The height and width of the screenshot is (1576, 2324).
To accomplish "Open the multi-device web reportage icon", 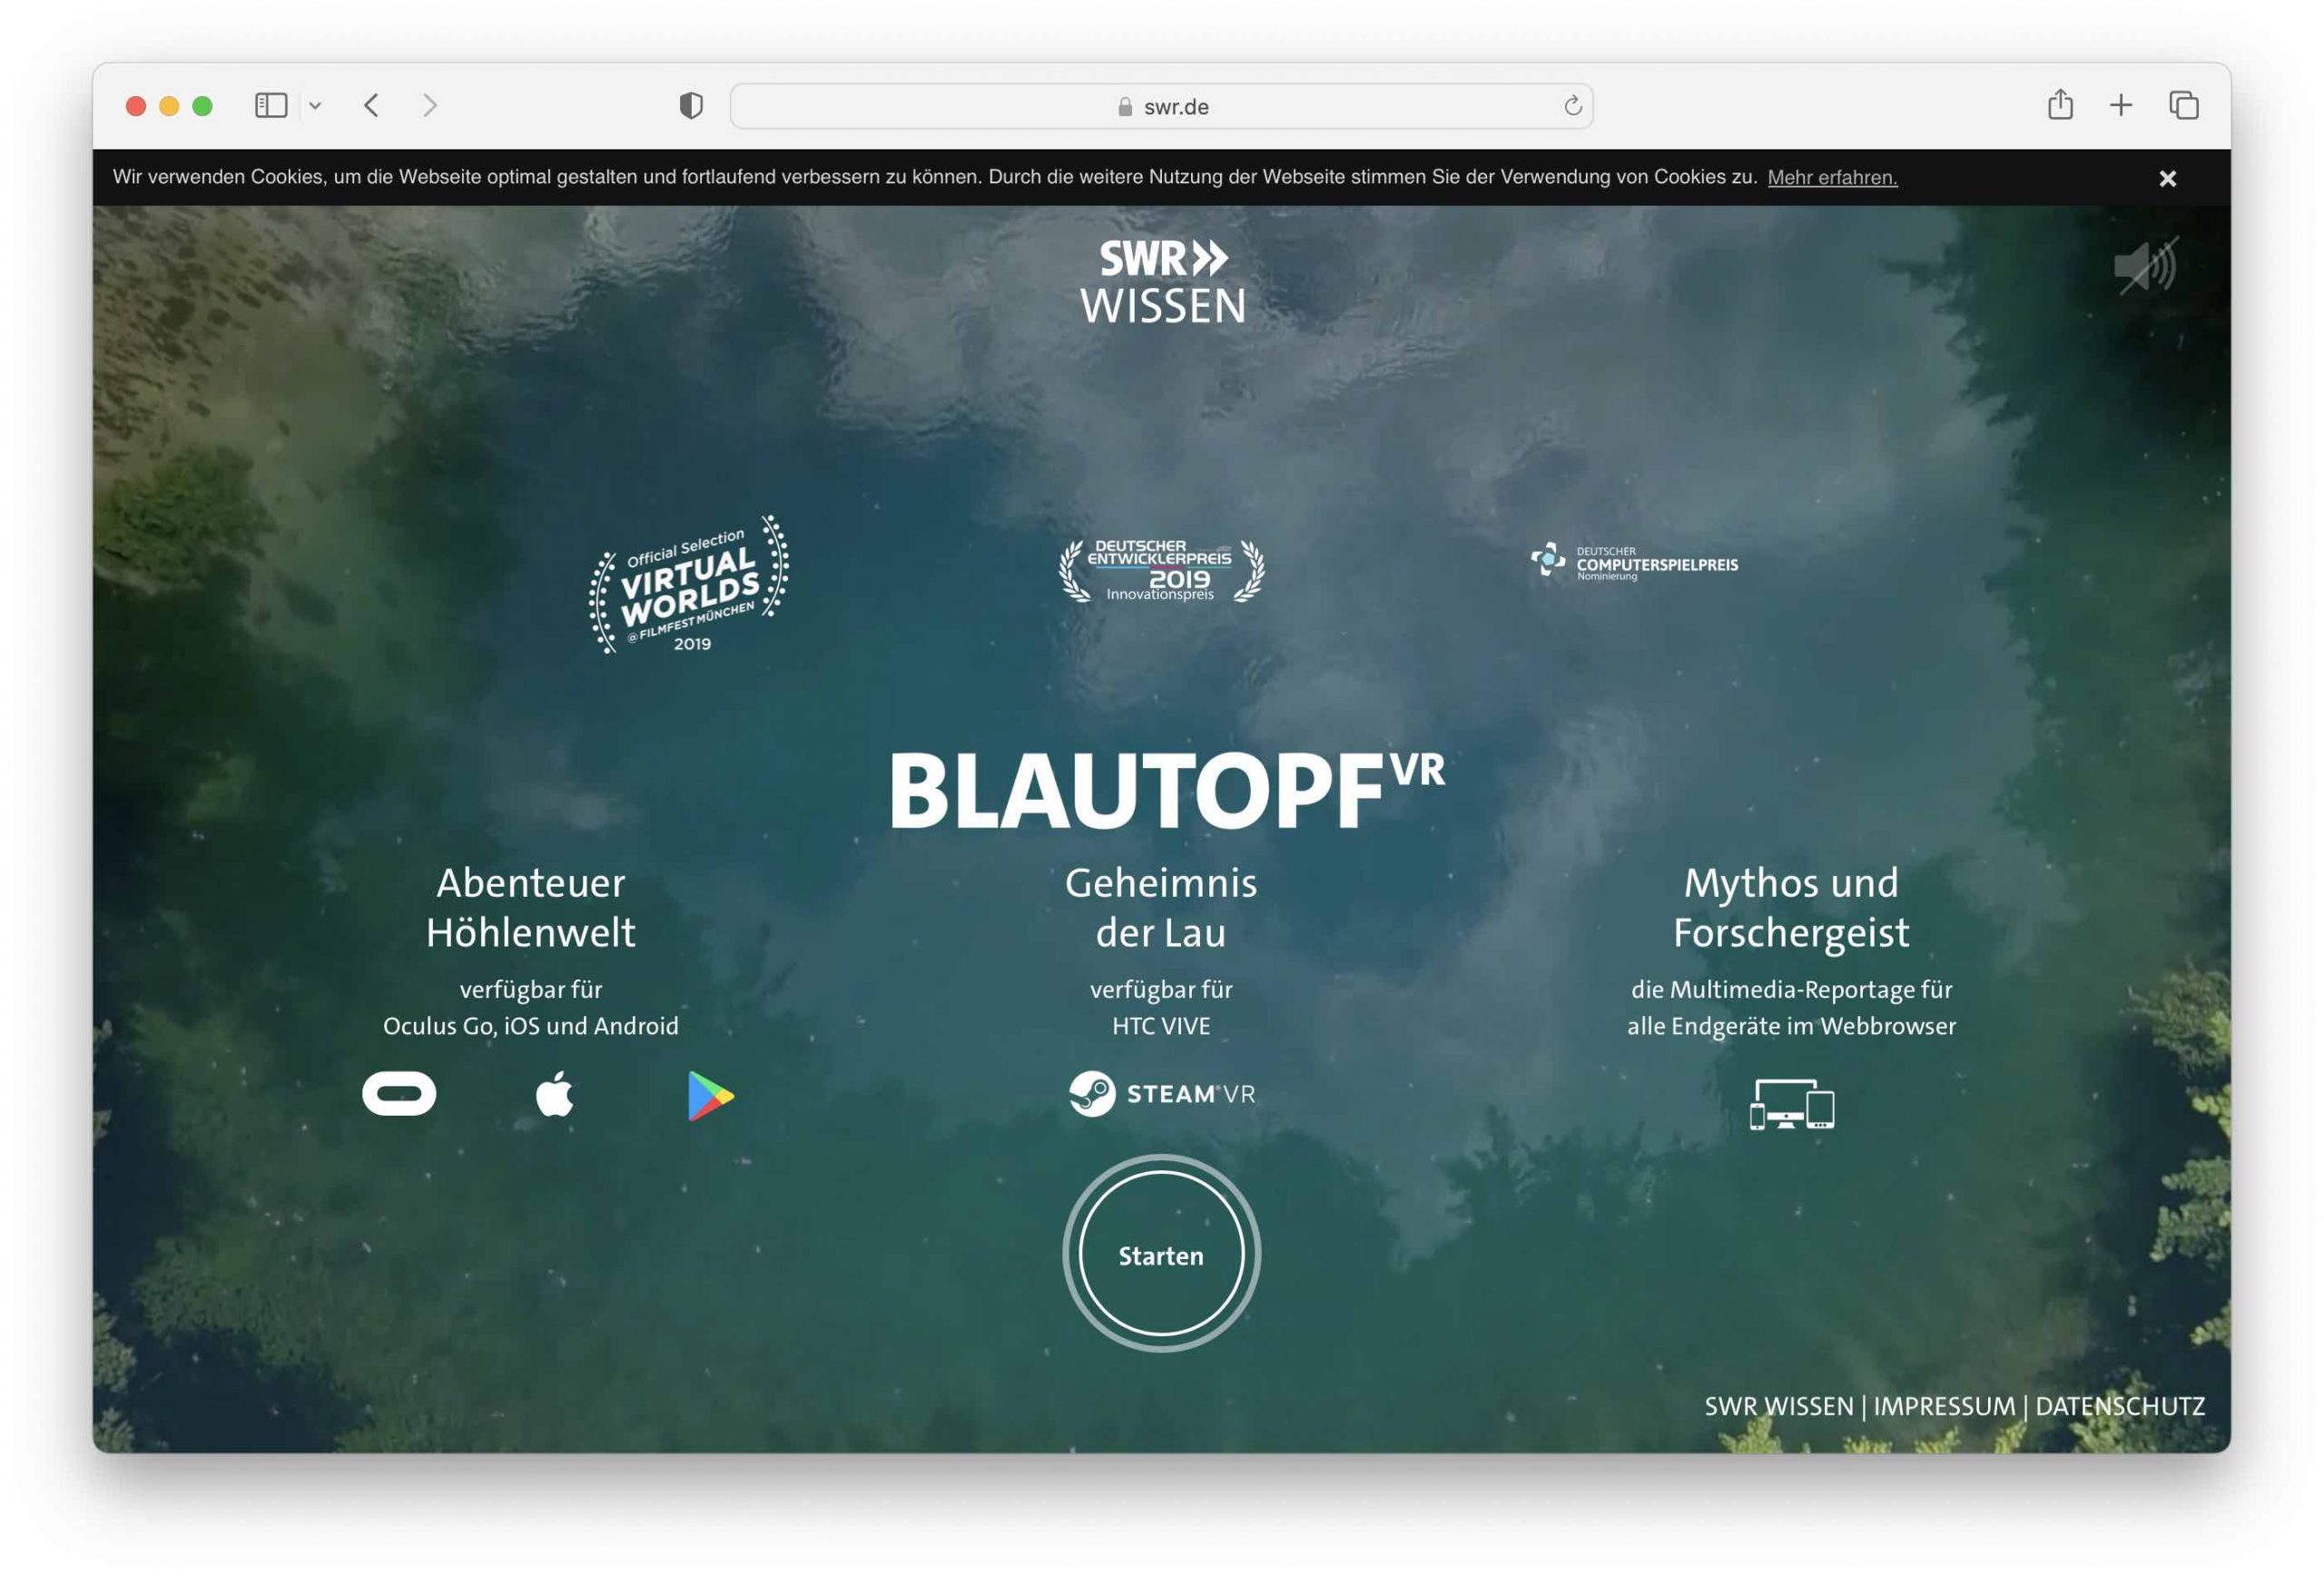I will pos(1791,1104).
